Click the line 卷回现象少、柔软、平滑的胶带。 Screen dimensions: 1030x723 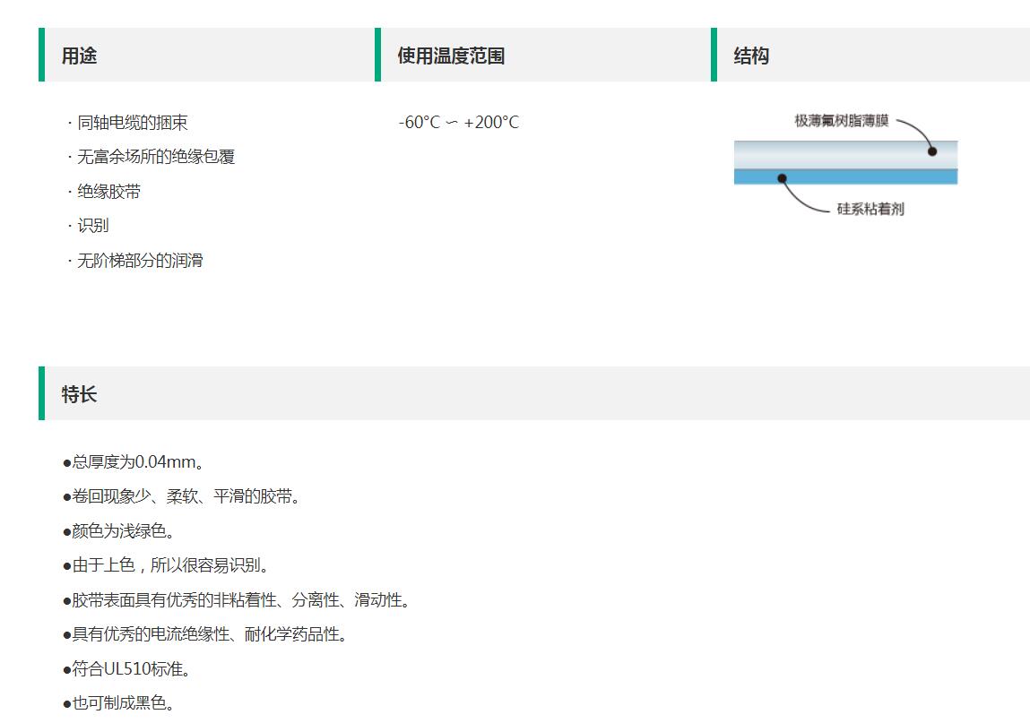tap(181, 496)
